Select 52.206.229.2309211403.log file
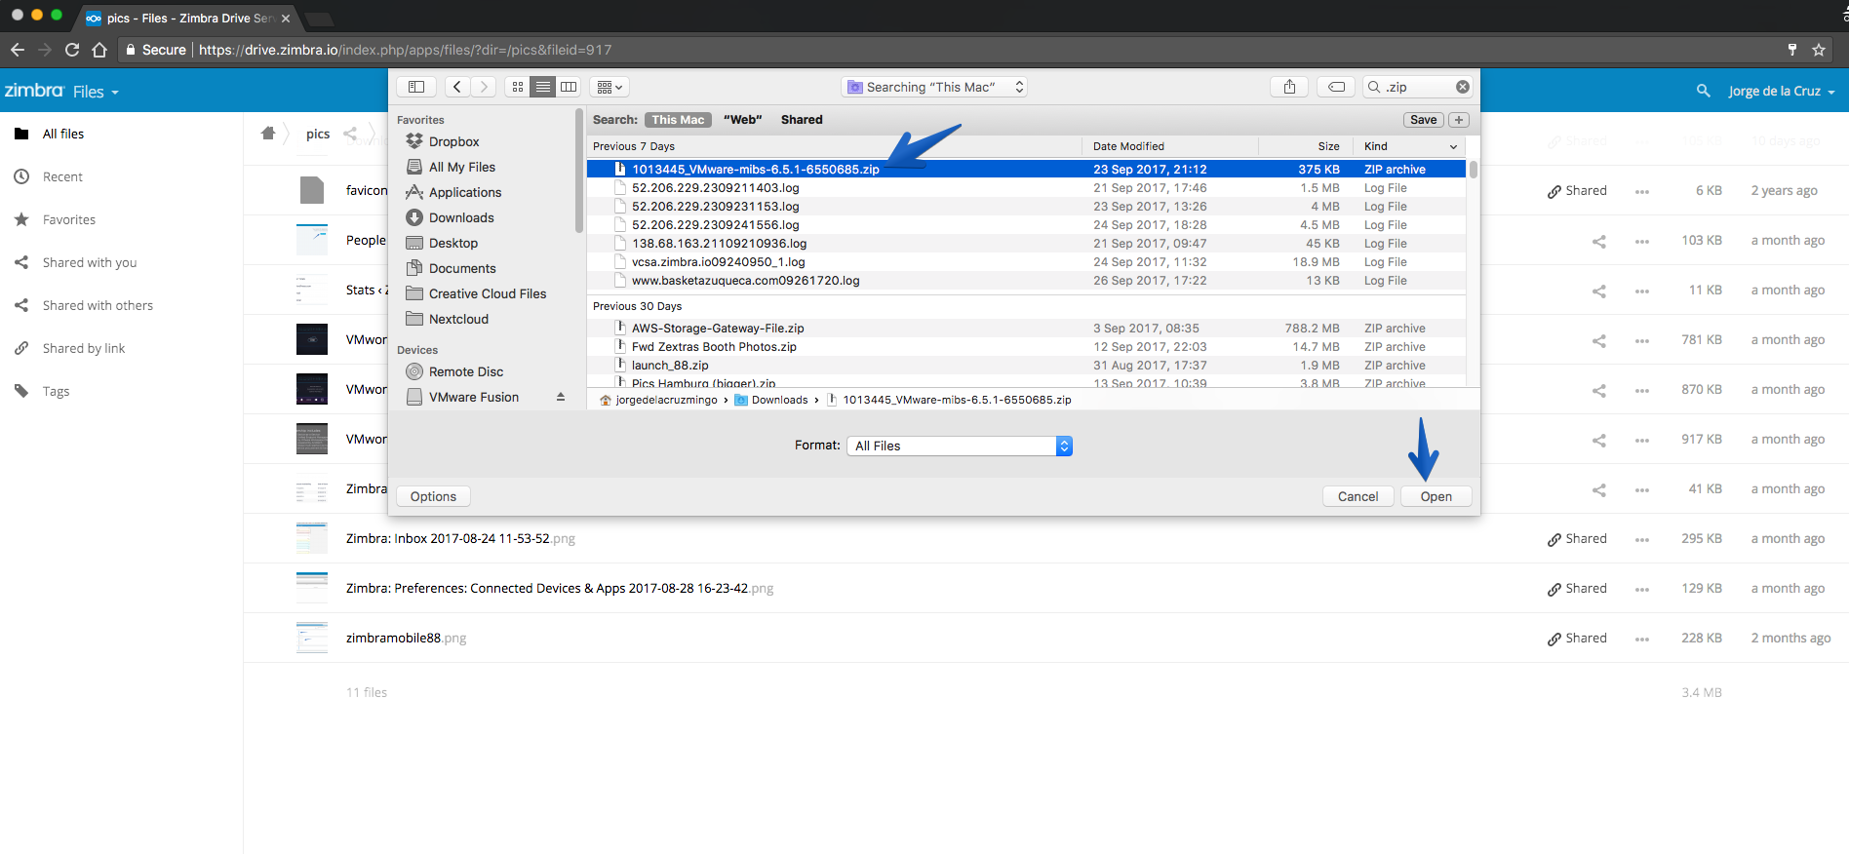The height and width of the screenshot is (854, 1849). [1026, 188]
